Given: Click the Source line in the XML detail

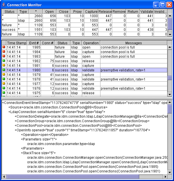Looking at the screenshot, I should 58,107.
